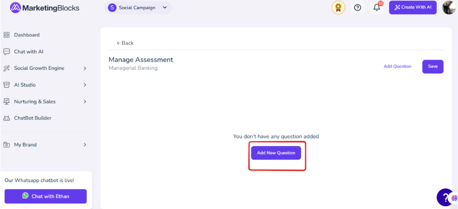Expand the Nurturing & Sales submenu chevron
The height and width of the screenshot is (209, 458).
tap(85, 102)
